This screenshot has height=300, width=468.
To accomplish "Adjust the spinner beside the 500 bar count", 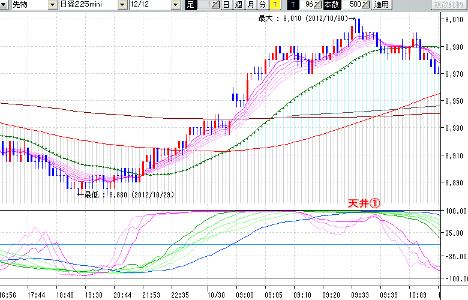I will pyautogui.click(x=366, y=5).
